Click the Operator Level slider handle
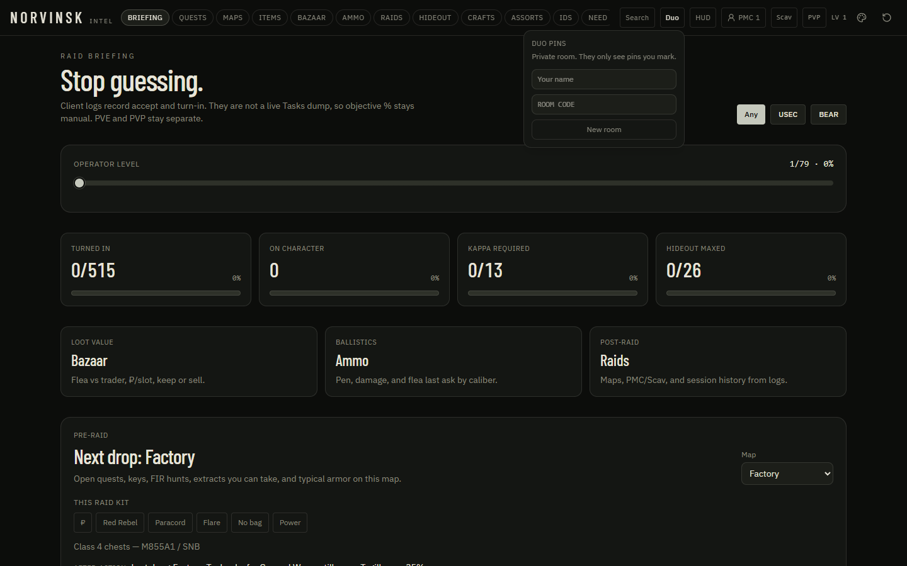 coord(79,183)
